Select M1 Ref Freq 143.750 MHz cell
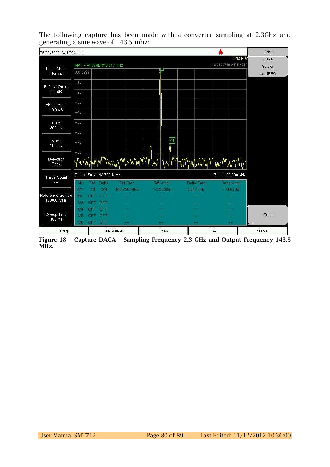This screenshot has width=330, height=467. pos(127,189)
